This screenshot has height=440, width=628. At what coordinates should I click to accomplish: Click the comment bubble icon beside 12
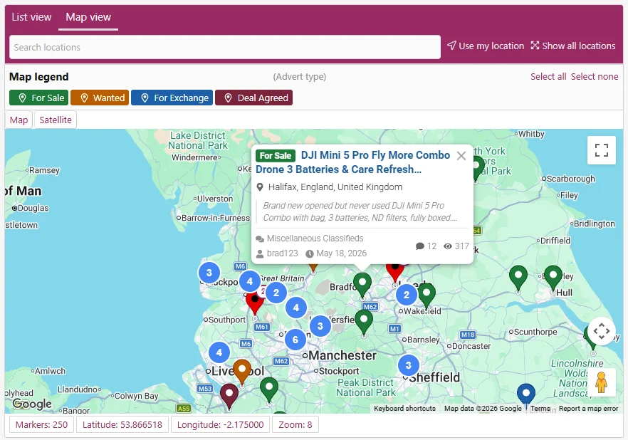pyautogui.click(x=420, y=246)
